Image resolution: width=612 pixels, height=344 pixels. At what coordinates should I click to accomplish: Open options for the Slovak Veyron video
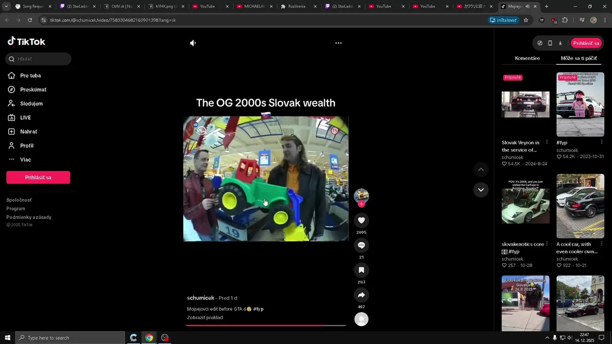click(547, 142)
